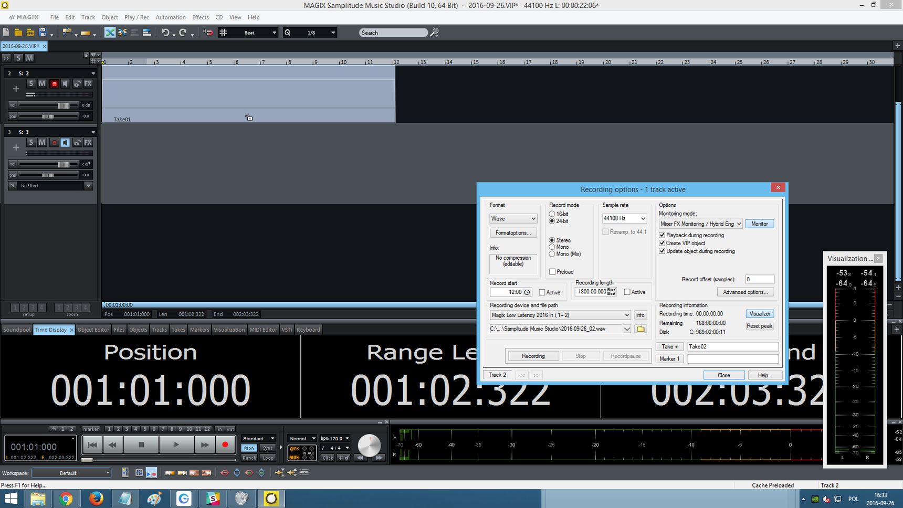This screenshot has width=903, height=508.
Task: Open the 44100 Hz sample rate dropdown
Action: tap(624, 218)
